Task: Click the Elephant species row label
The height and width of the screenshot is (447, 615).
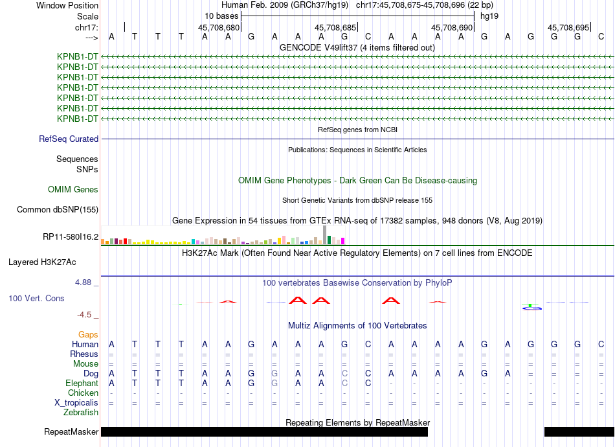Action: pyautogui.click(x=82, y=383)
